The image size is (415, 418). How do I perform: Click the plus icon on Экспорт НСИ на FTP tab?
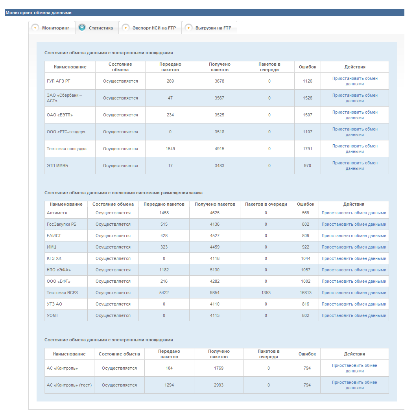[x=125, y=28]
